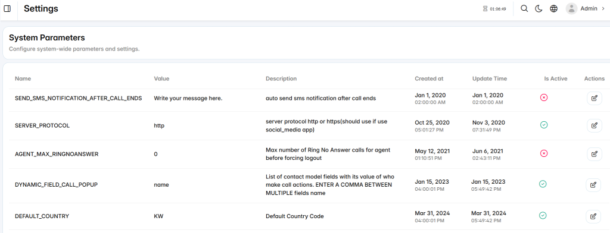Open the language globe icon
The height and width of the screenshot is (233, 610).
point(553,8)
